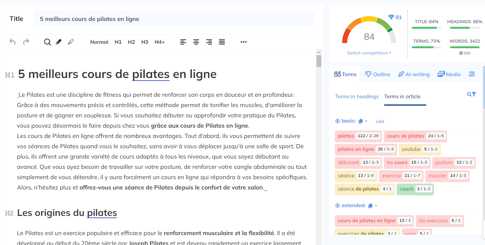This screenshot has height=245, width=485.
Task: Open the search magnifier in editor toolbar
Action: (x=47, y=42)
